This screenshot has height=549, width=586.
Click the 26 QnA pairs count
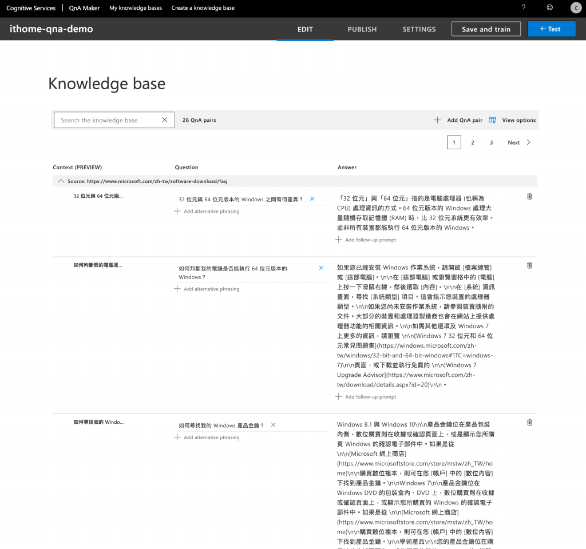tap(199, 120)
